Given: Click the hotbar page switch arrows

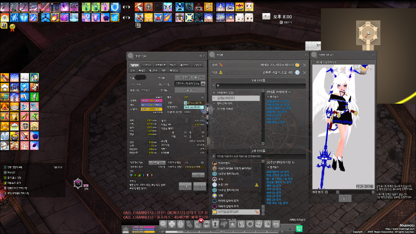Looking at the screenshot, I should tap(127, 7).
